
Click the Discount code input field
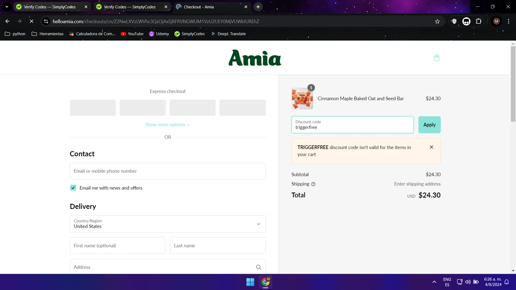tap(352, 125)
